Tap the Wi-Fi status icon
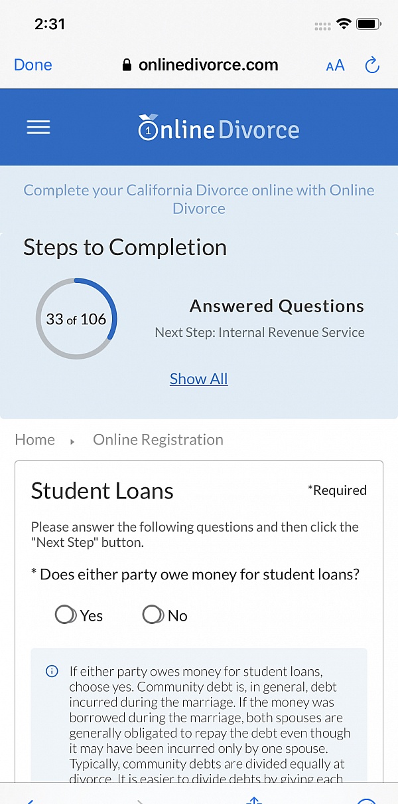The image size is (398, 804). click(x=344, y=25)
